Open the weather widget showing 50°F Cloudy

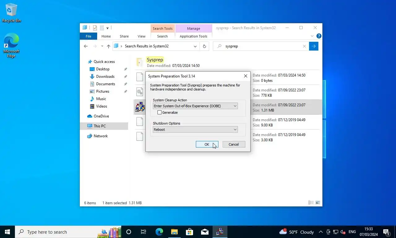point(297,232)
